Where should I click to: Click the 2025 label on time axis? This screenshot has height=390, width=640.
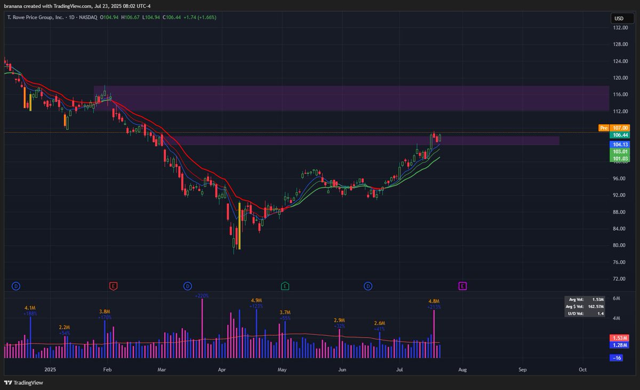coord(50,369)
